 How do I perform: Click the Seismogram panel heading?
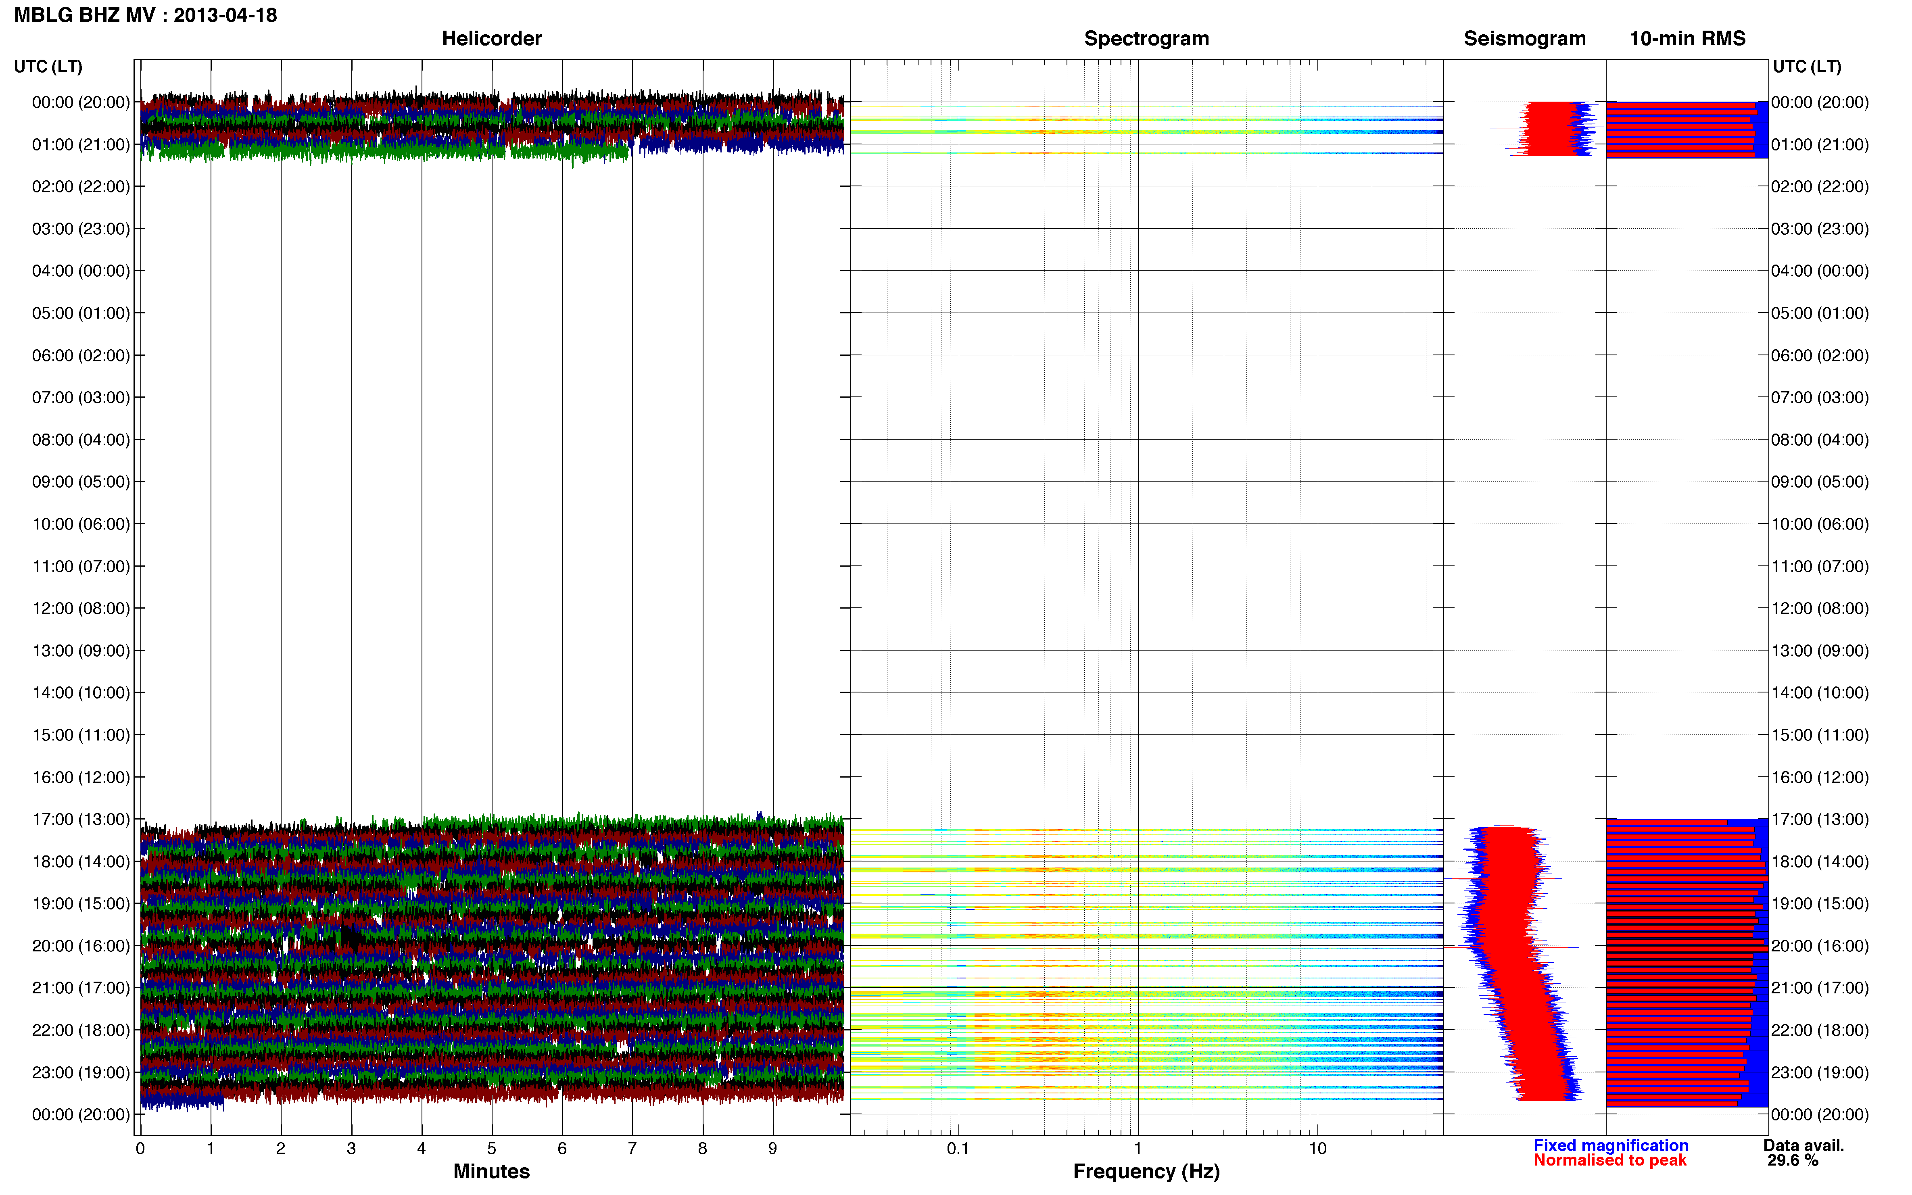coord(1524,39)
